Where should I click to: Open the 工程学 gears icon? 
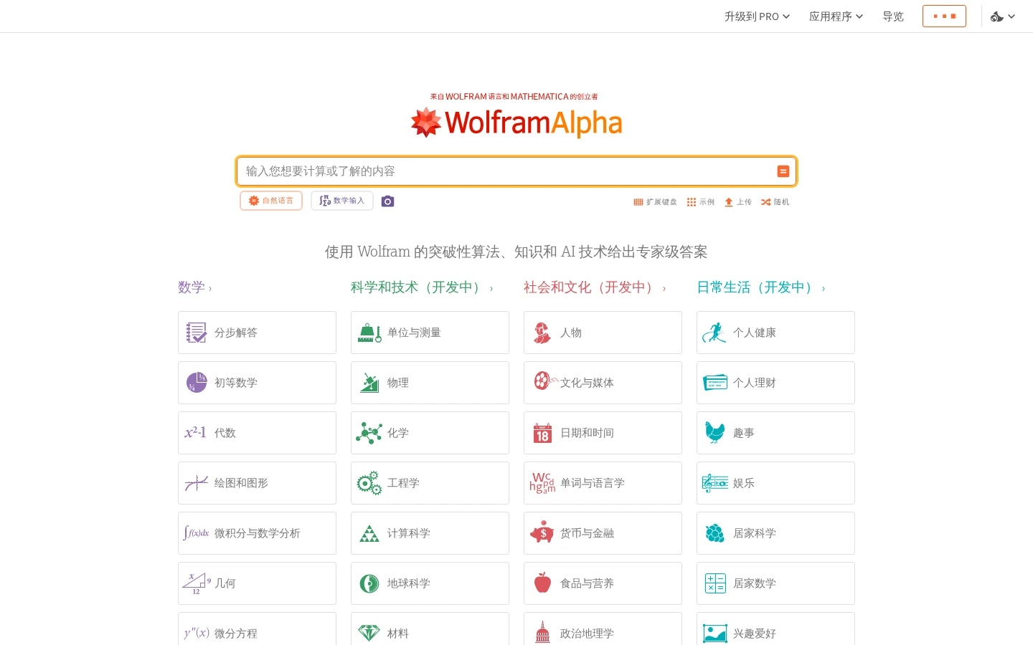369,483
